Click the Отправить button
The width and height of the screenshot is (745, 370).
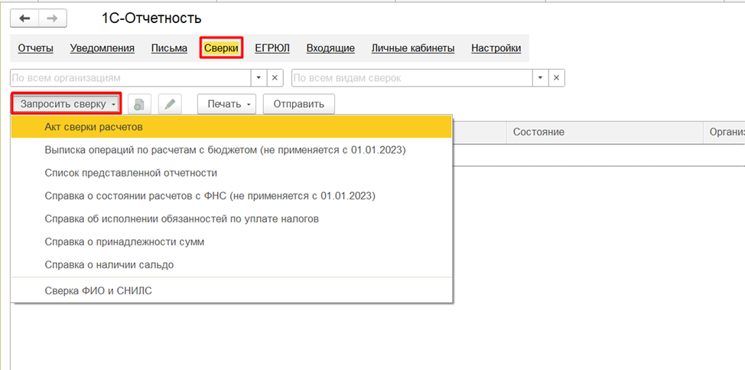pyautogui.click(x=299, y=104)
